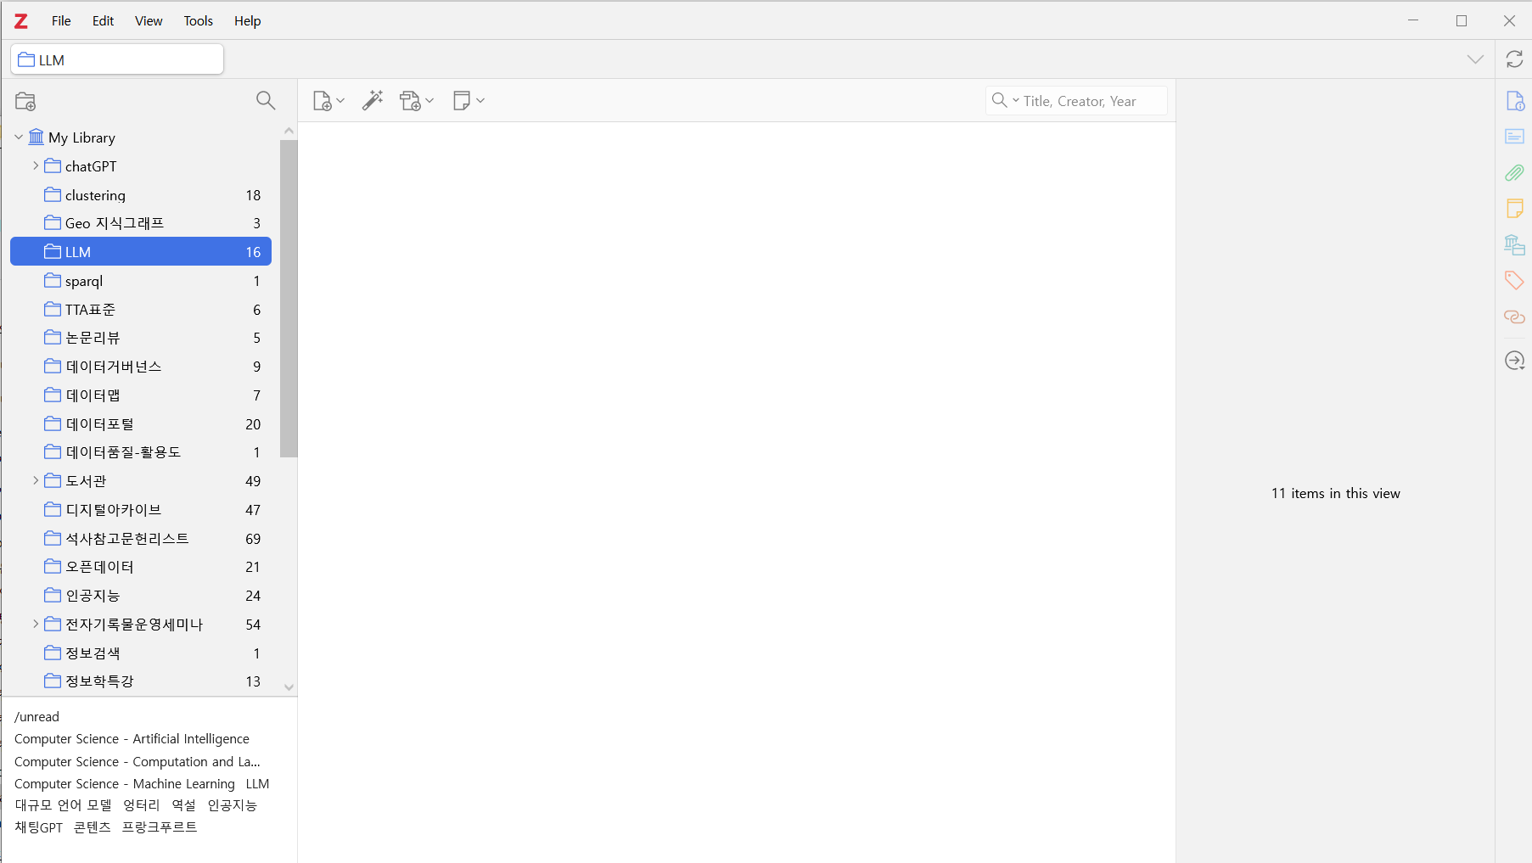The image size is (1532, 863).
Task: Open the Add Attachment dropdown
Action: (417, 101)
